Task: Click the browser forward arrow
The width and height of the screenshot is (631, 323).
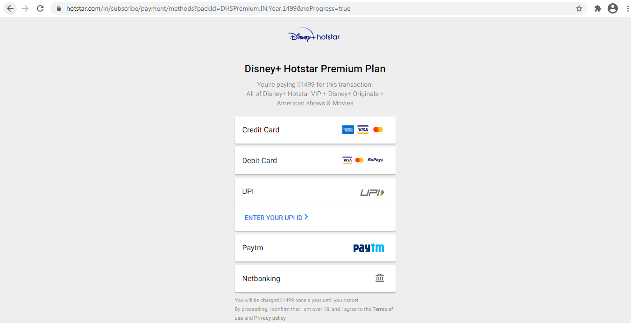Action: point(25,8)
